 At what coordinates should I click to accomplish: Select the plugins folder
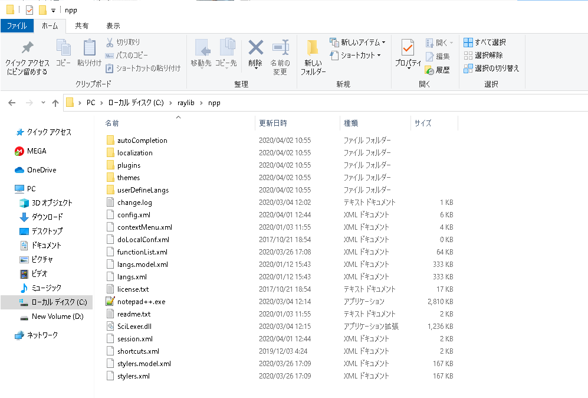(x=124, y=165)
